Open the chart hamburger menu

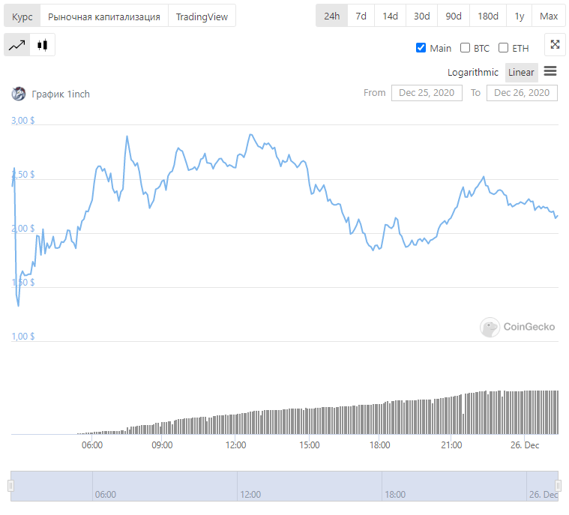pos(550,71)
